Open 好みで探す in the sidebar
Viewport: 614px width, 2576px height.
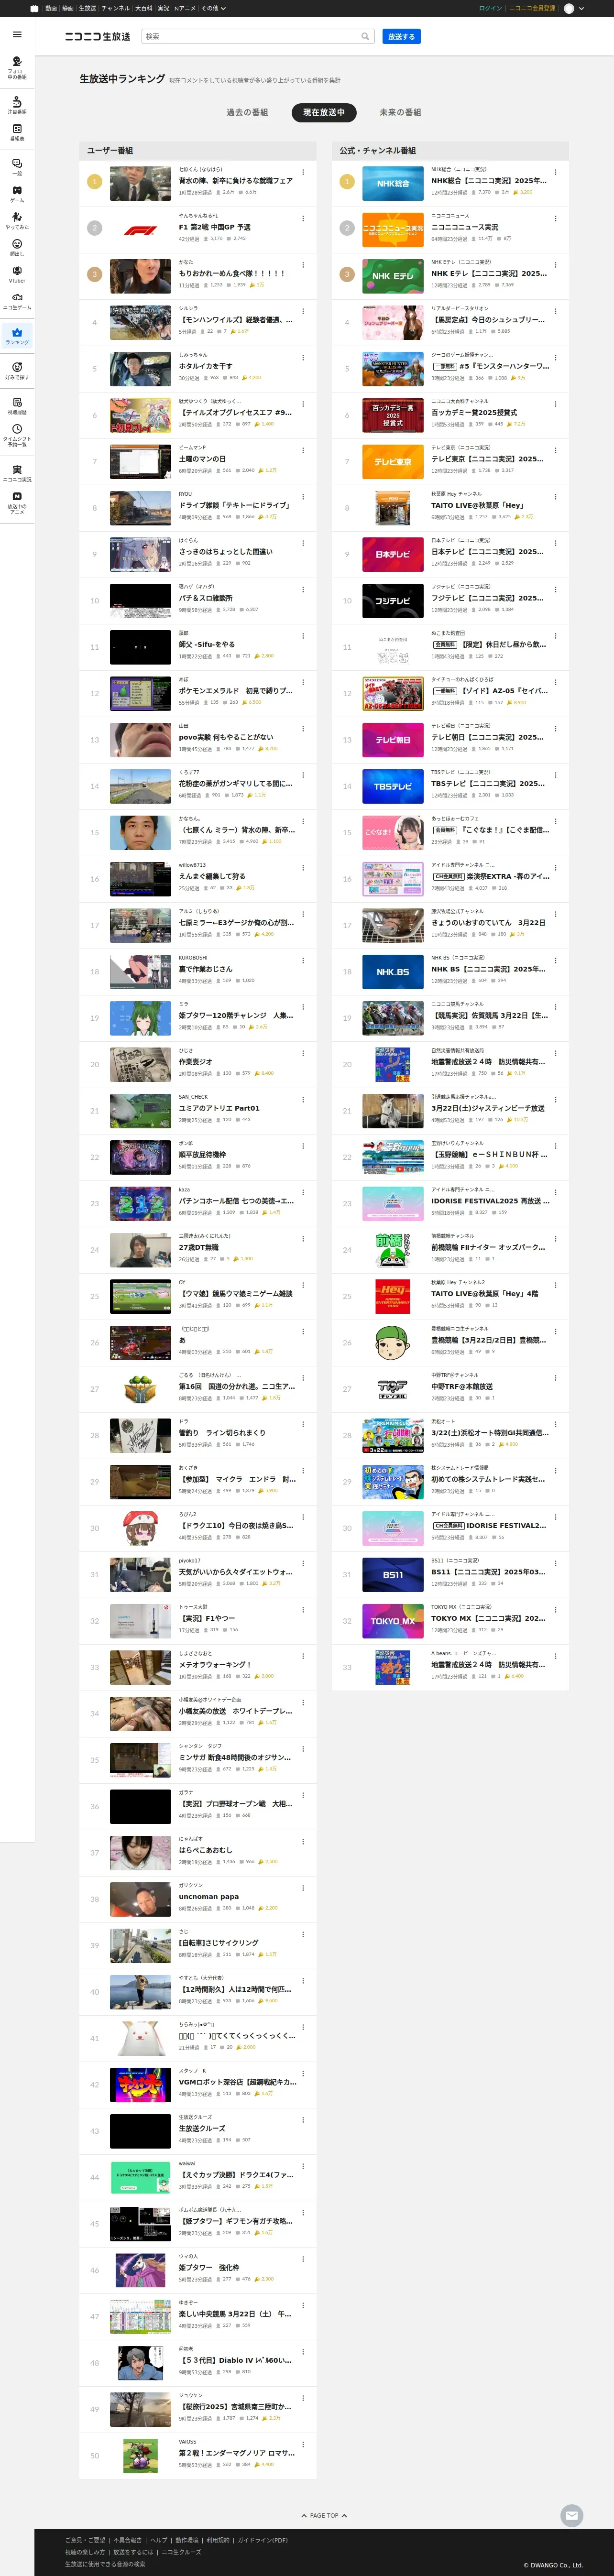pyautogui.click(x=17, y=371)
